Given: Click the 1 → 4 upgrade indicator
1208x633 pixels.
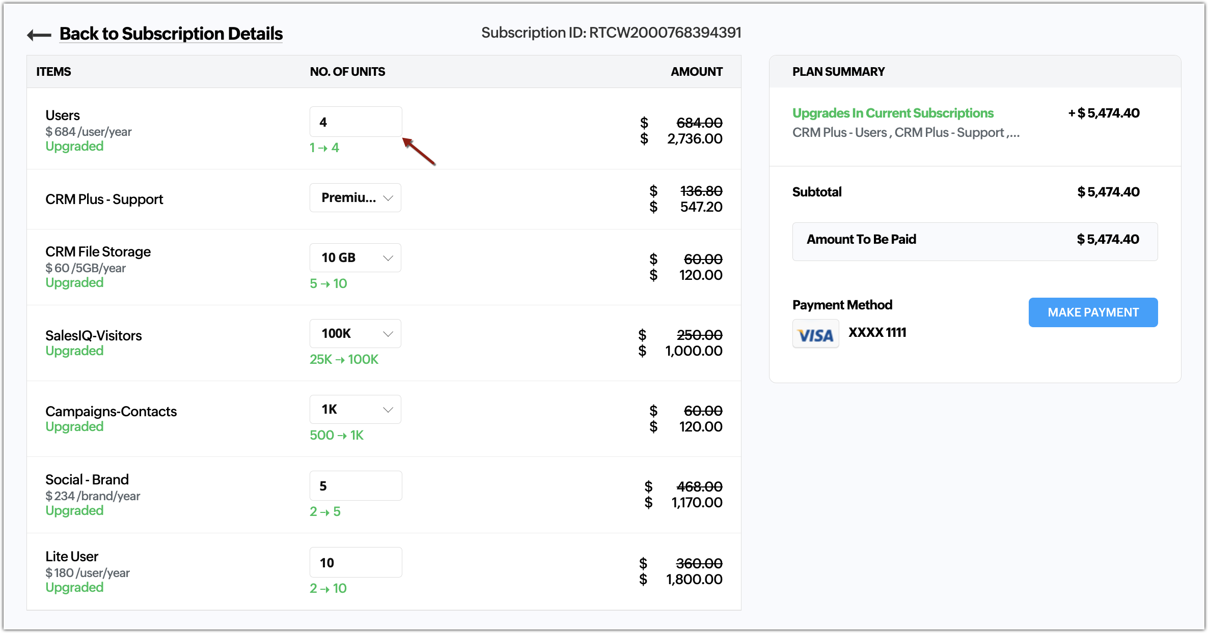Looking at the screenshot, I should pyautogui.click(x=324, y=148).
